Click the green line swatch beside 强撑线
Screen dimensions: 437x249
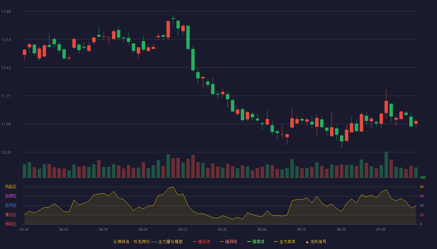coord(249,242)
